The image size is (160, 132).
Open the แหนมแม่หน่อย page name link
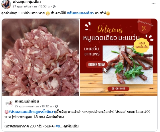coord(27,101)
